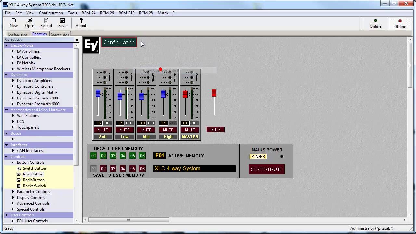The image size is (416, 234).
Task: Recall user memory 06
Action: [x=142, y=156]
